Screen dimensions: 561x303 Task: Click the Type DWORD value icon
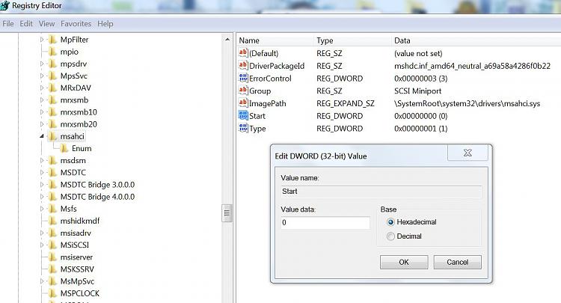(x=243, y=128)
